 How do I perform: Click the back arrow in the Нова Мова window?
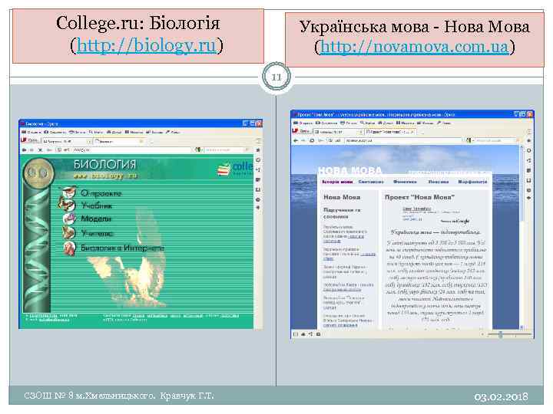pos(296,140)
